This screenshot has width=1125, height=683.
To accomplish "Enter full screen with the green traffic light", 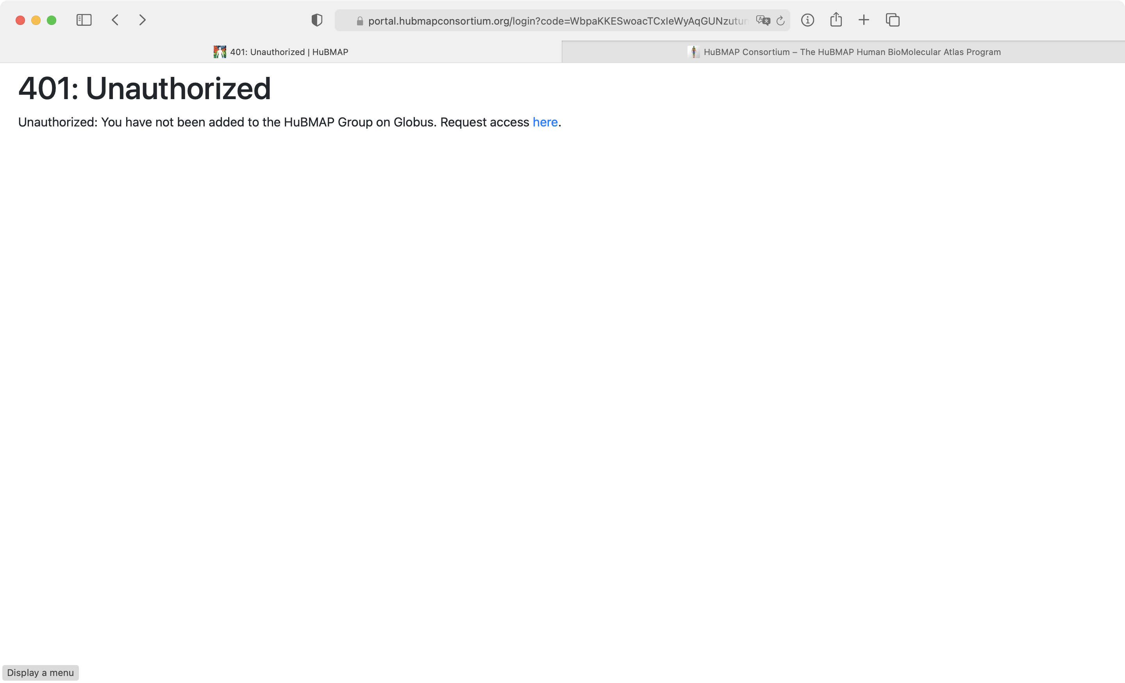I will pos(52,20).
